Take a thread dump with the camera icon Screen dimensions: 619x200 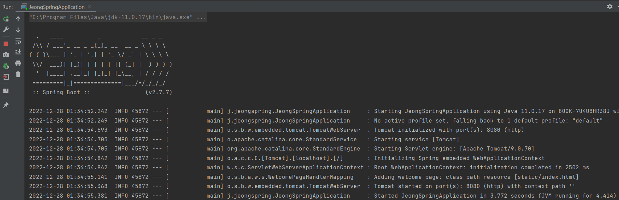pos(6,55)
